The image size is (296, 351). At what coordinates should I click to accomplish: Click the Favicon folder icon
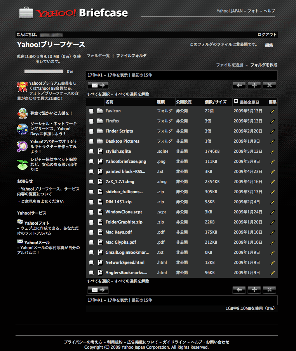coord(100,111)
